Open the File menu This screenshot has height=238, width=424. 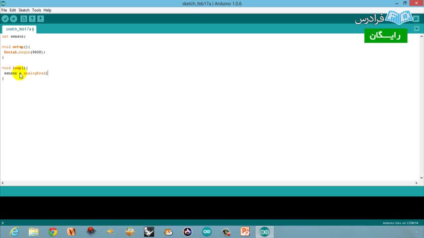tap(4, 10)
